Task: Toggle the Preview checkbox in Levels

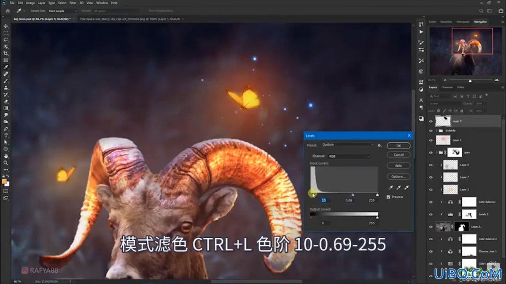Action: tap(389, 197)
